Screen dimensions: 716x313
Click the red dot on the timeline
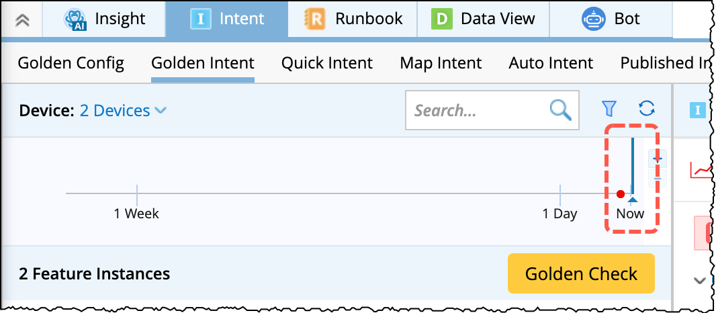point(621,194)
